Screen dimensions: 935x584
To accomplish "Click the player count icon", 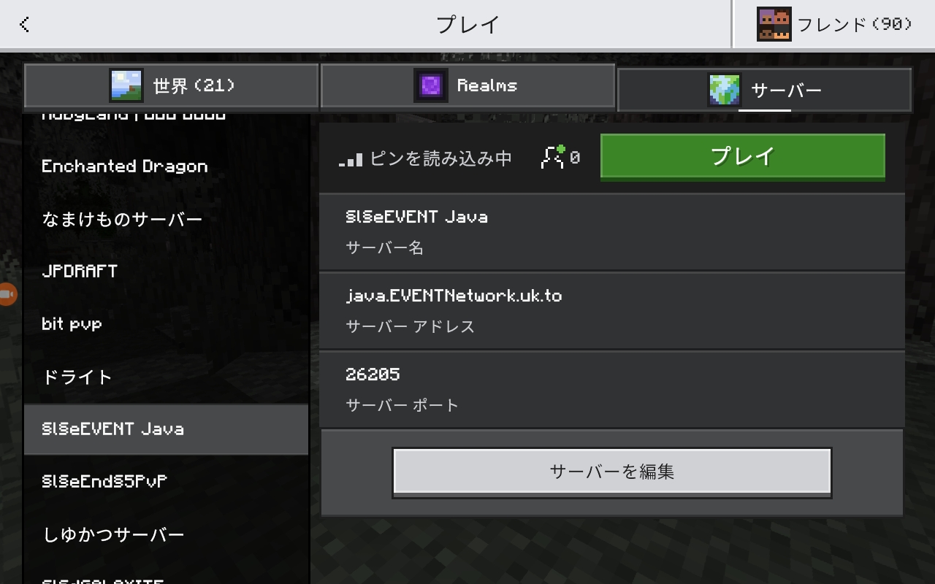I will tap(553, 157).
